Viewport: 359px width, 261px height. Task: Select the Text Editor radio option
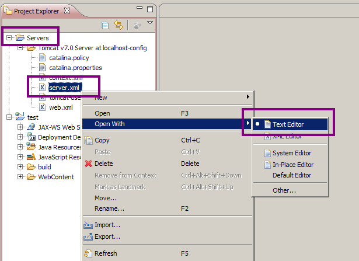(290, 124)
